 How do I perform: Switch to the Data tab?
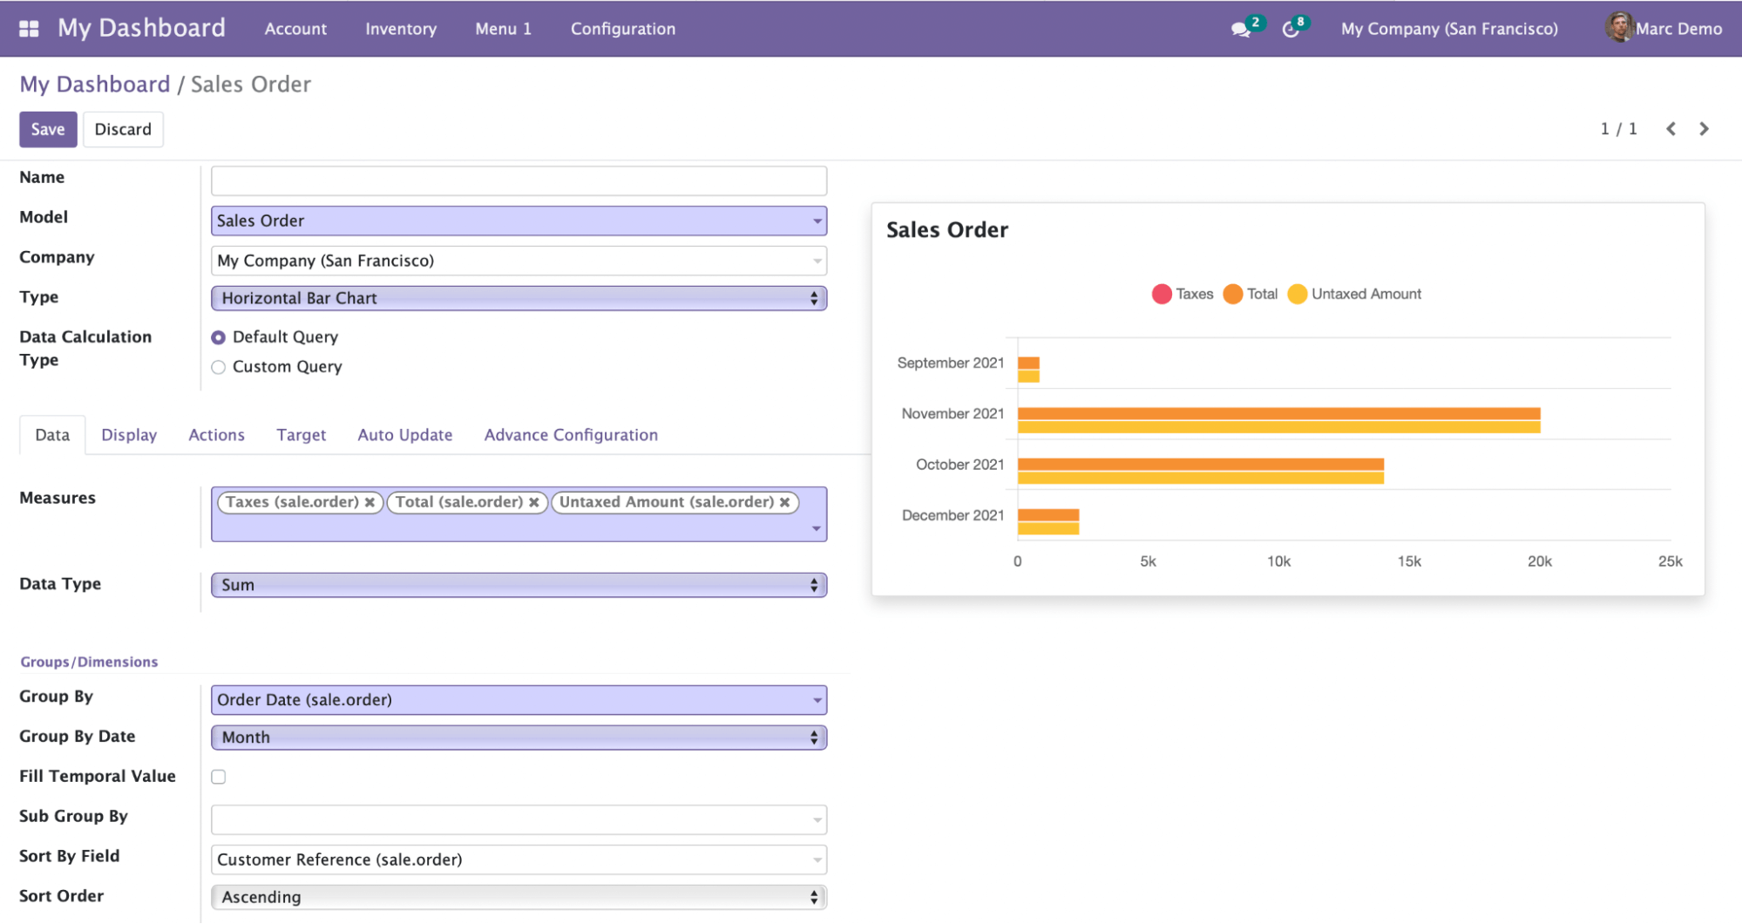tap(52, 435)
